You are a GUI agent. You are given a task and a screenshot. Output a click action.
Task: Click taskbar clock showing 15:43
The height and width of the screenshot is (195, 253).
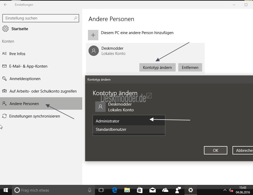243,190
